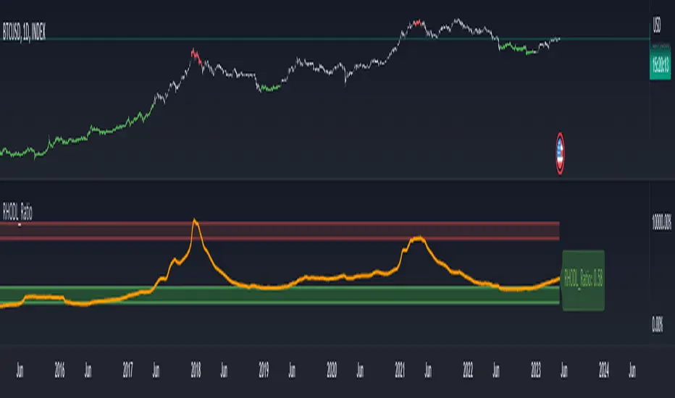Click the 10000.00% axis label
675x398 pixels.
pyautogui.click(x=661, y=222)
